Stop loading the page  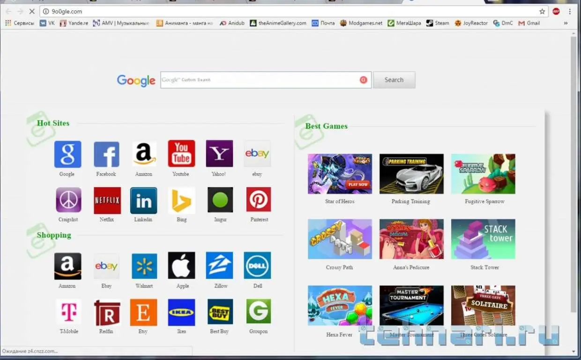[33, 11]
